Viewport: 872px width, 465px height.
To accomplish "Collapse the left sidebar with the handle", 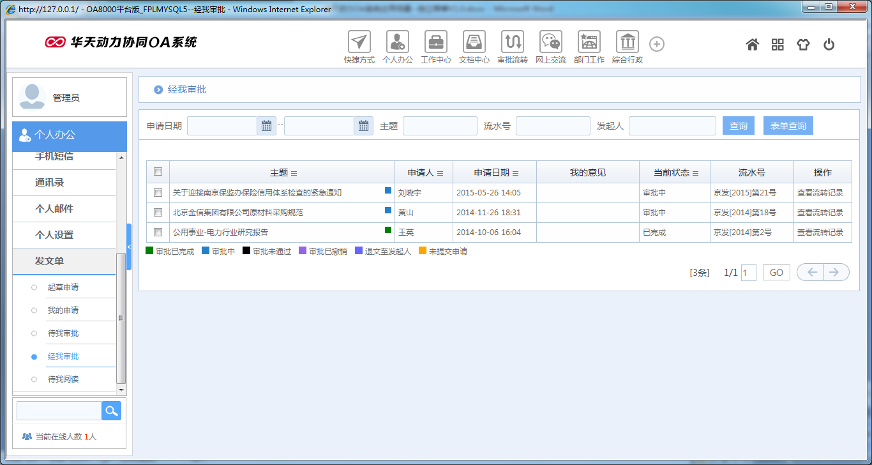I will (129, 247).
